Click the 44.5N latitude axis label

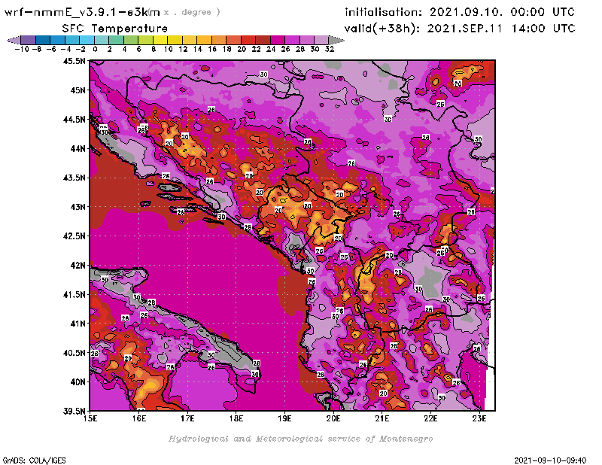click(74, 120)
